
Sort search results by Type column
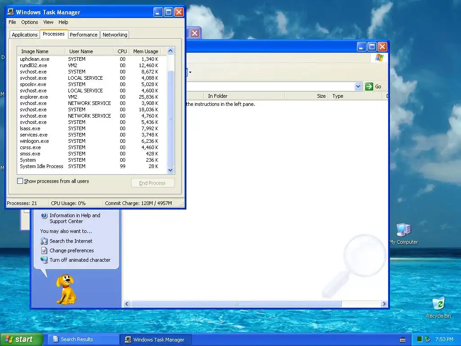click(x=355, y=96)
